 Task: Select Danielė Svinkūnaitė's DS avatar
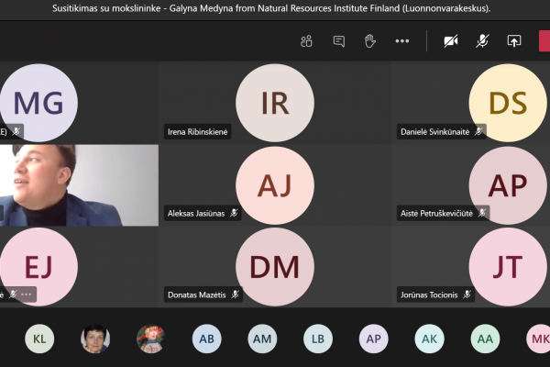508,103
